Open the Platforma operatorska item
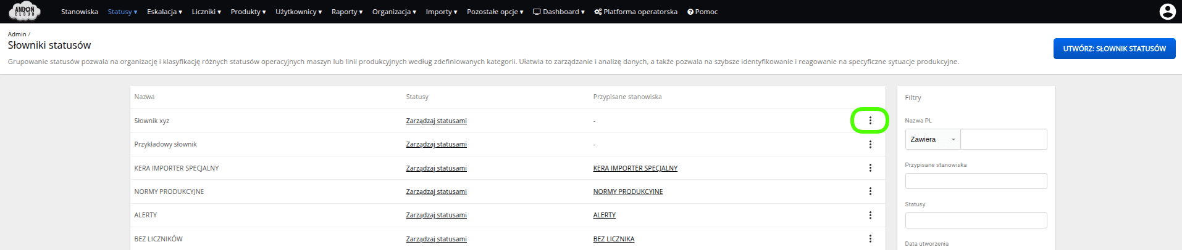The width and height of the screenshot is (1182, 250). click(x=635, y=12)
